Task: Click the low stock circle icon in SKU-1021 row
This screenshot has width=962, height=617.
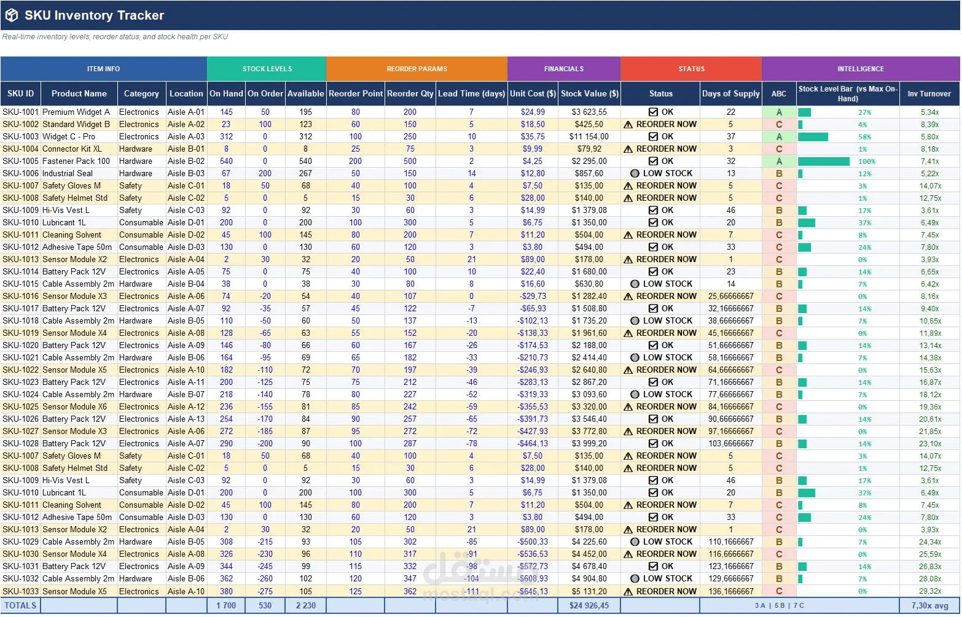Action: 635,358
